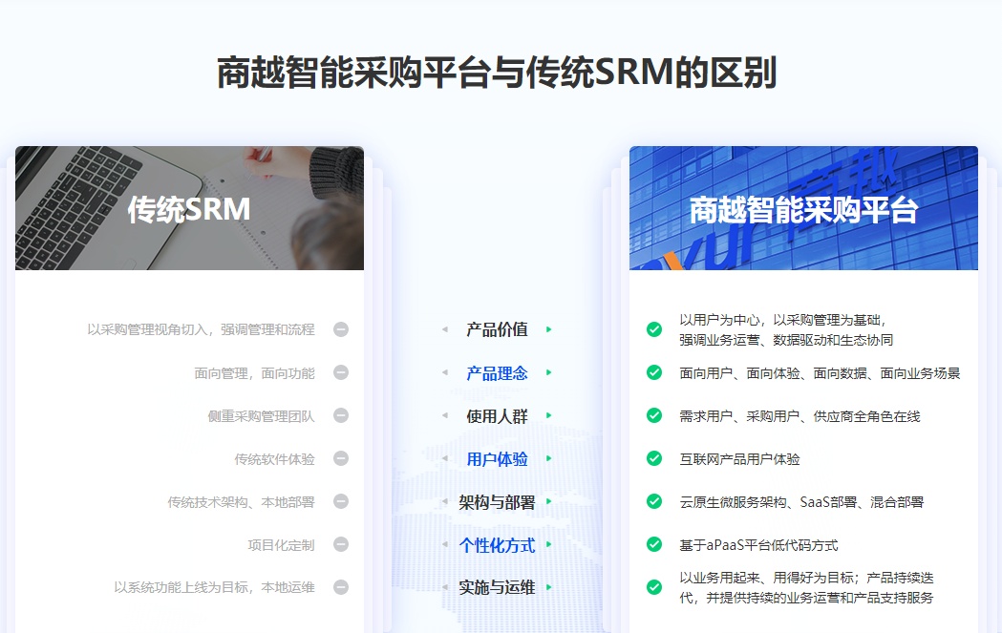
Task: Click green check next to 面向用户、面向体验
Action: [x=654, y=372]
